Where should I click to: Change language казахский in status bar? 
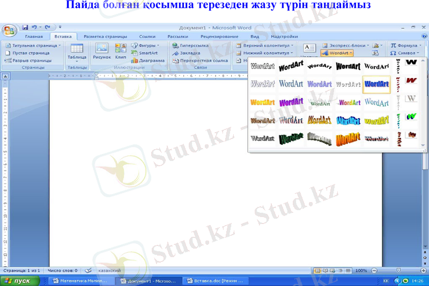[109, 270]
